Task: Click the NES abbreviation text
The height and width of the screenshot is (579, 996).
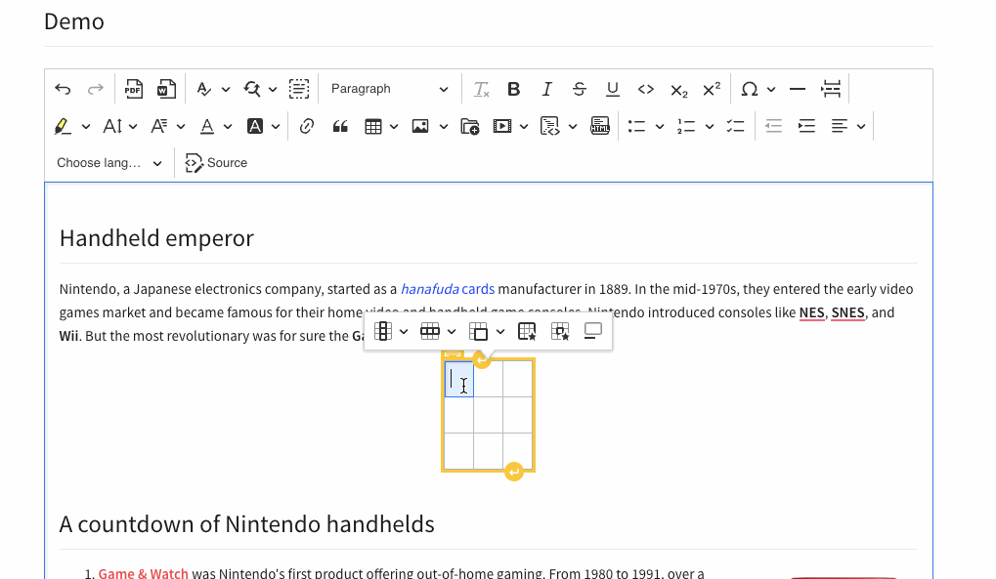Action: [x=811, y=312]
